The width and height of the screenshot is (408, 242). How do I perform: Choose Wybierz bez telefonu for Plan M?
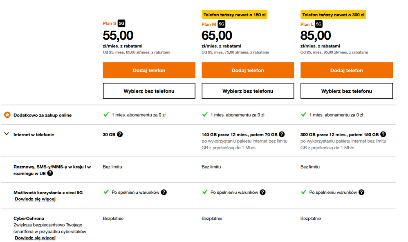[x=248, y=91]
